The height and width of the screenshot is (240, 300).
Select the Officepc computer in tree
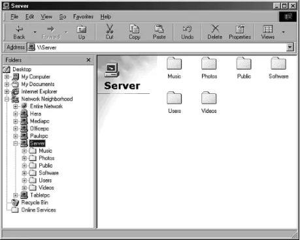coord(39,128)
